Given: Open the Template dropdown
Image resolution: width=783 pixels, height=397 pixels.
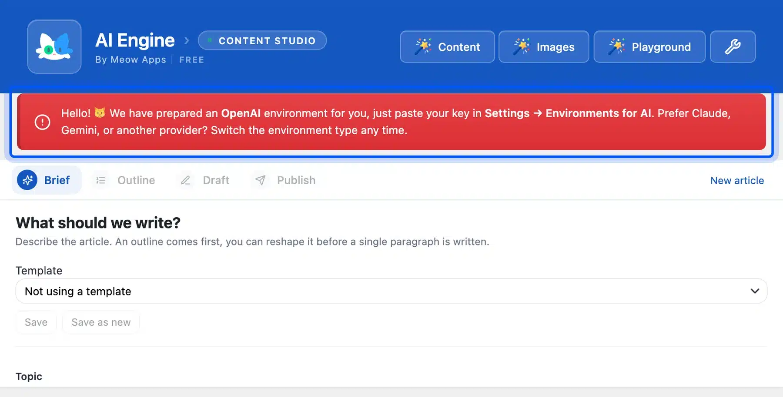Looking at the screenshot, I should click(391, 291).
